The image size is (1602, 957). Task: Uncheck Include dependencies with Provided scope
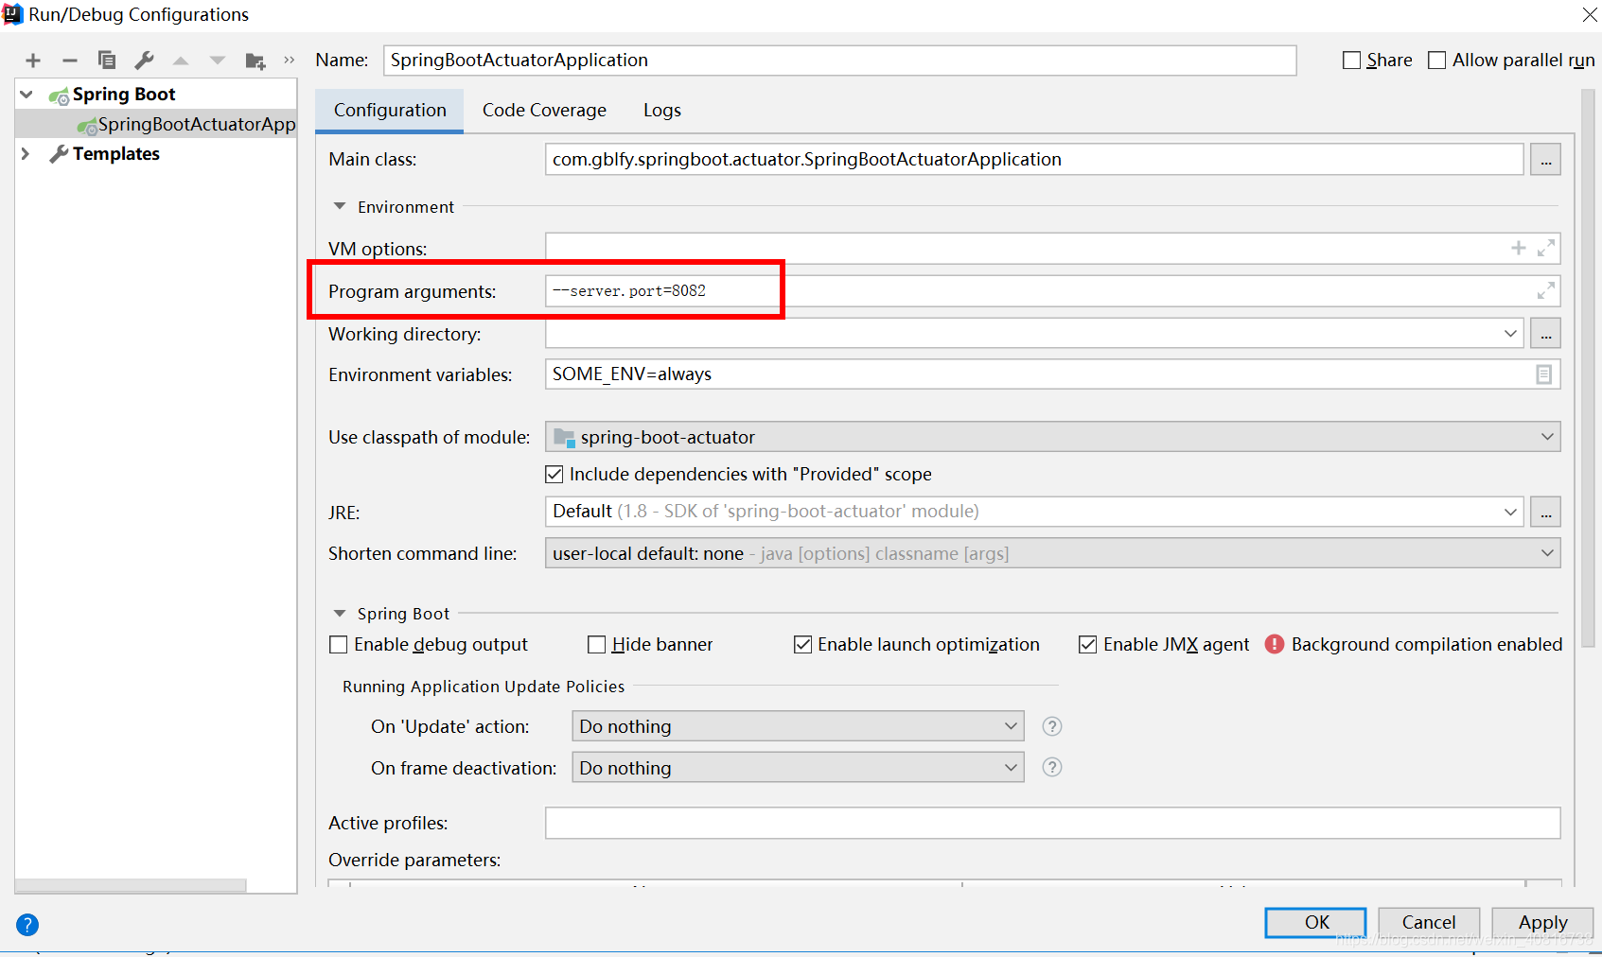[555, 474]
